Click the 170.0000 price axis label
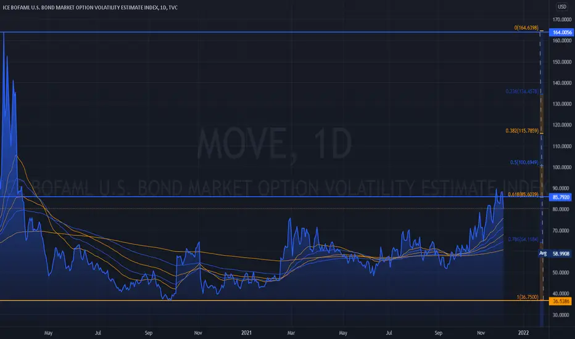Screen dimensions: 575x339 click(x=562, y=20)
